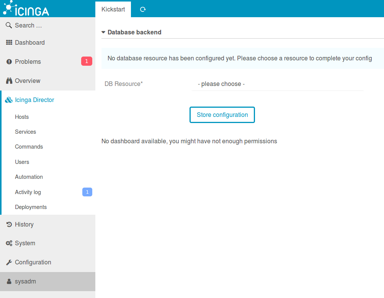Image resolution: width=384 pixels, height=298 pixels.
Task: Click the Store configuration button
Action: (222, 115)
